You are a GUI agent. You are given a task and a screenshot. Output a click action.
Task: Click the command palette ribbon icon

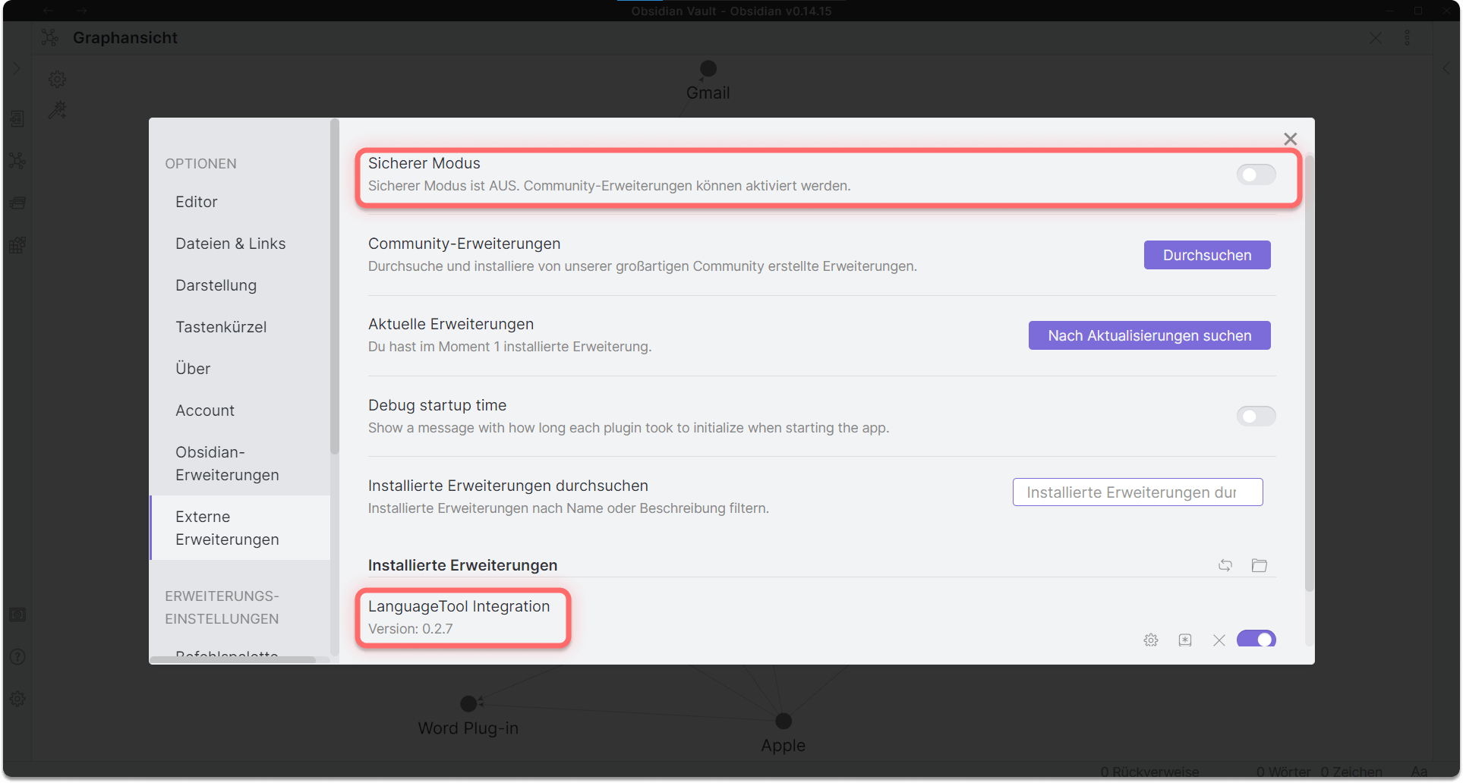(x=17, y=245)
